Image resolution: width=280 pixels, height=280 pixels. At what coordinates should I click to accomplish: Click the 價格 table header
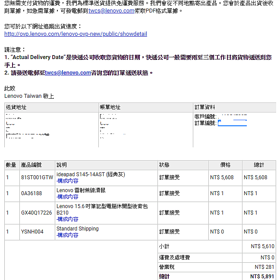[225, 165]
